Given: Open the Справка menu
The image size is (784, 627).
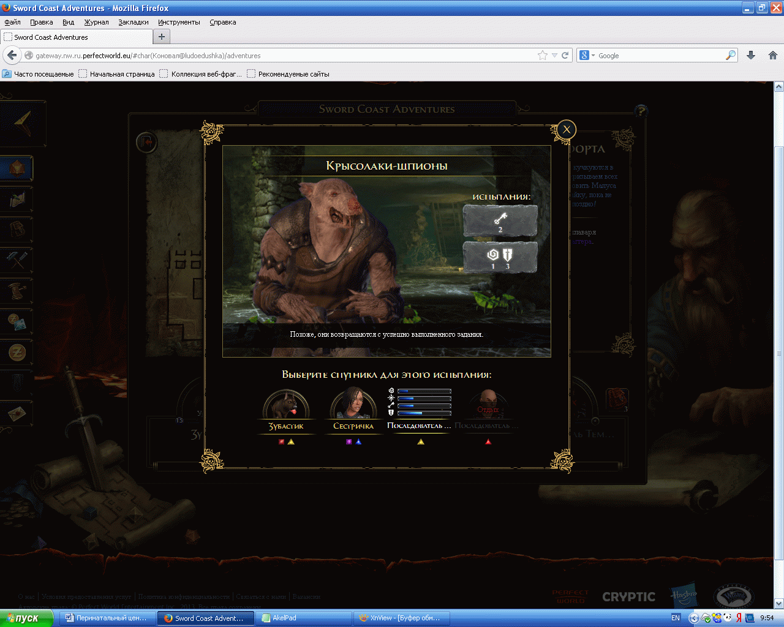Looking at the screenshot, I should click(222, 22).
